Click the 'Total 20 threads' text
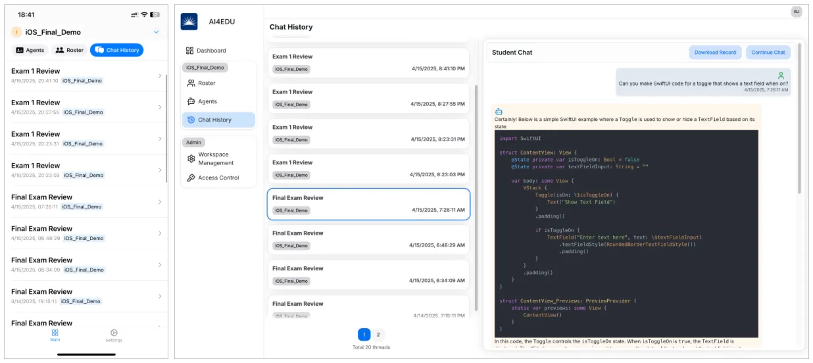Viewport: 813px width, 363px height. [371, 347]
